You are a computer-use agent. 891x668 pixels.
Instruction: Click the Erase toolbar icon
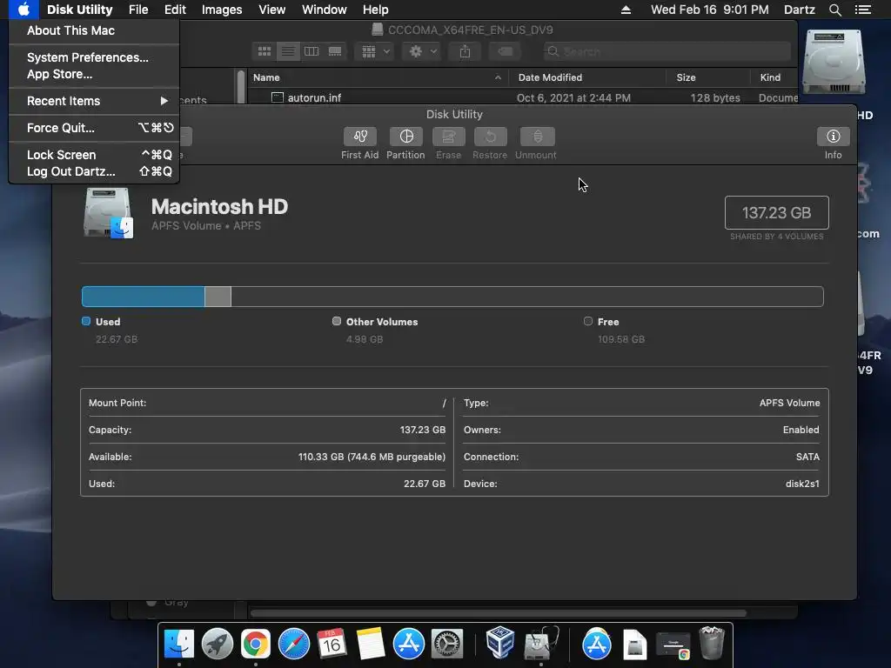point(448,137)
